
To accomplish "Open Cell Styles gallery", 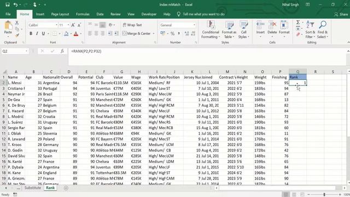I will pos(243,30).
